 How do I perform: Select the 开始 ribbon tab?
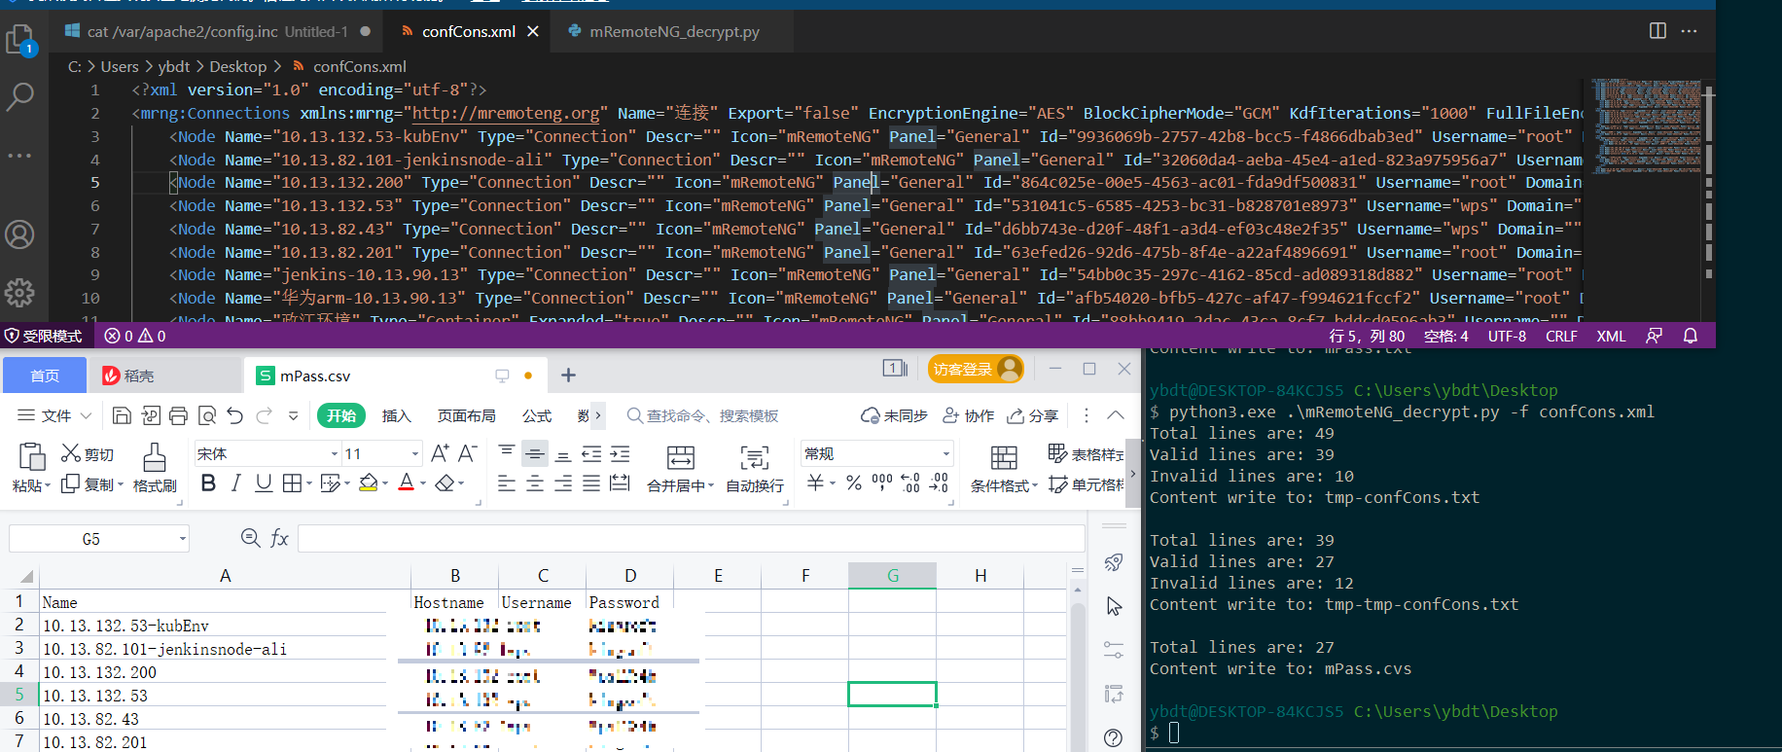coord(341,415)
